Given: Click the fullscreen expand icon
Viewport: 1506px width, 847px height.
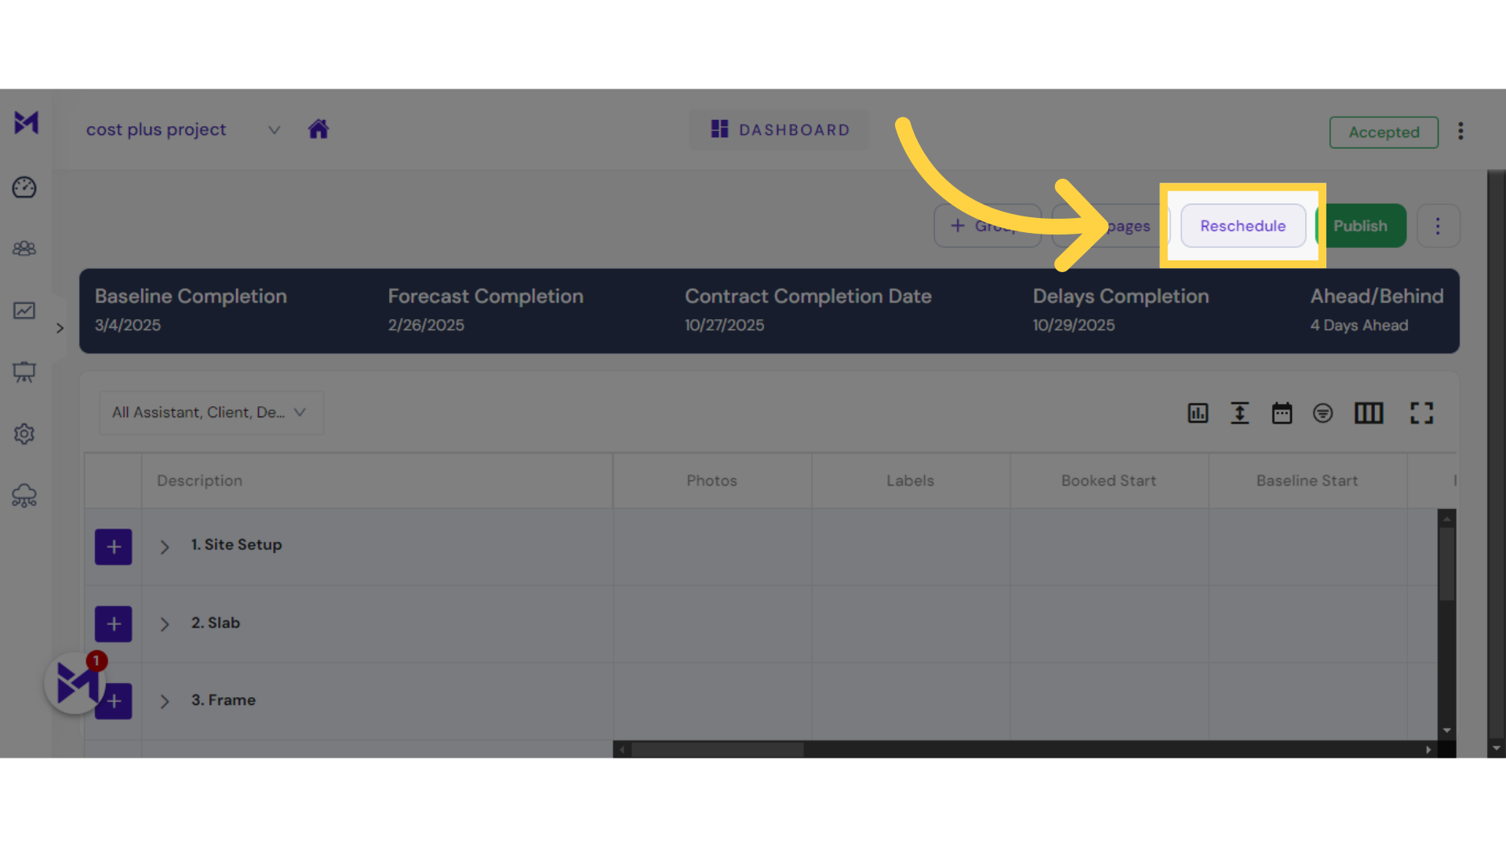Looking at the screenshot, I should pos(1421,413).
